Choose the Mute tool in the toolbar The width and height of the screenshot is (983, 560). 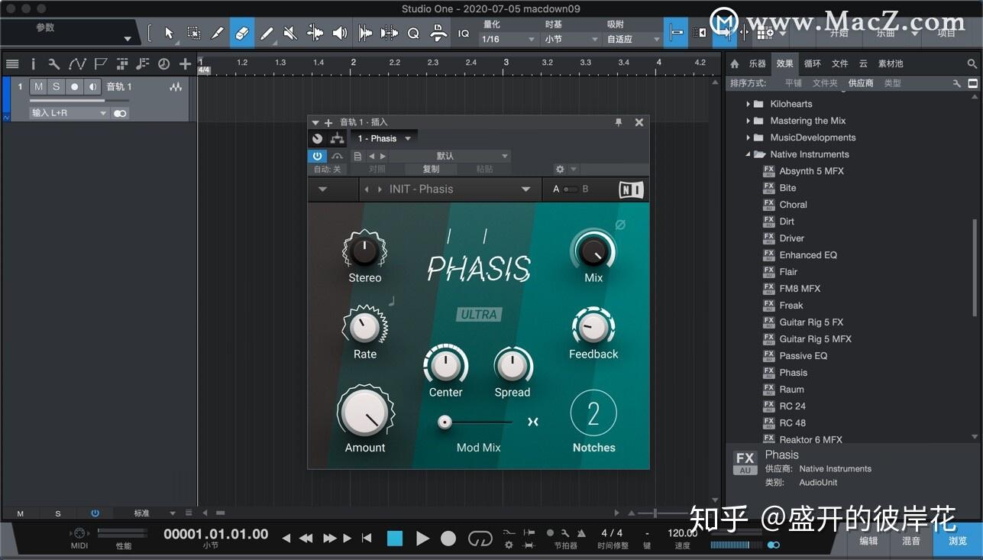(290, 33)
